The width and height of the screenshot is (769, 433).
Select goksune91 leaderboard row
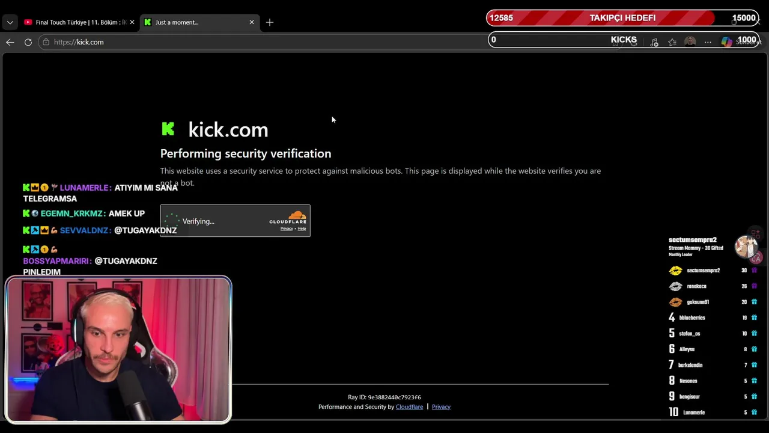(x=713, y=302)
